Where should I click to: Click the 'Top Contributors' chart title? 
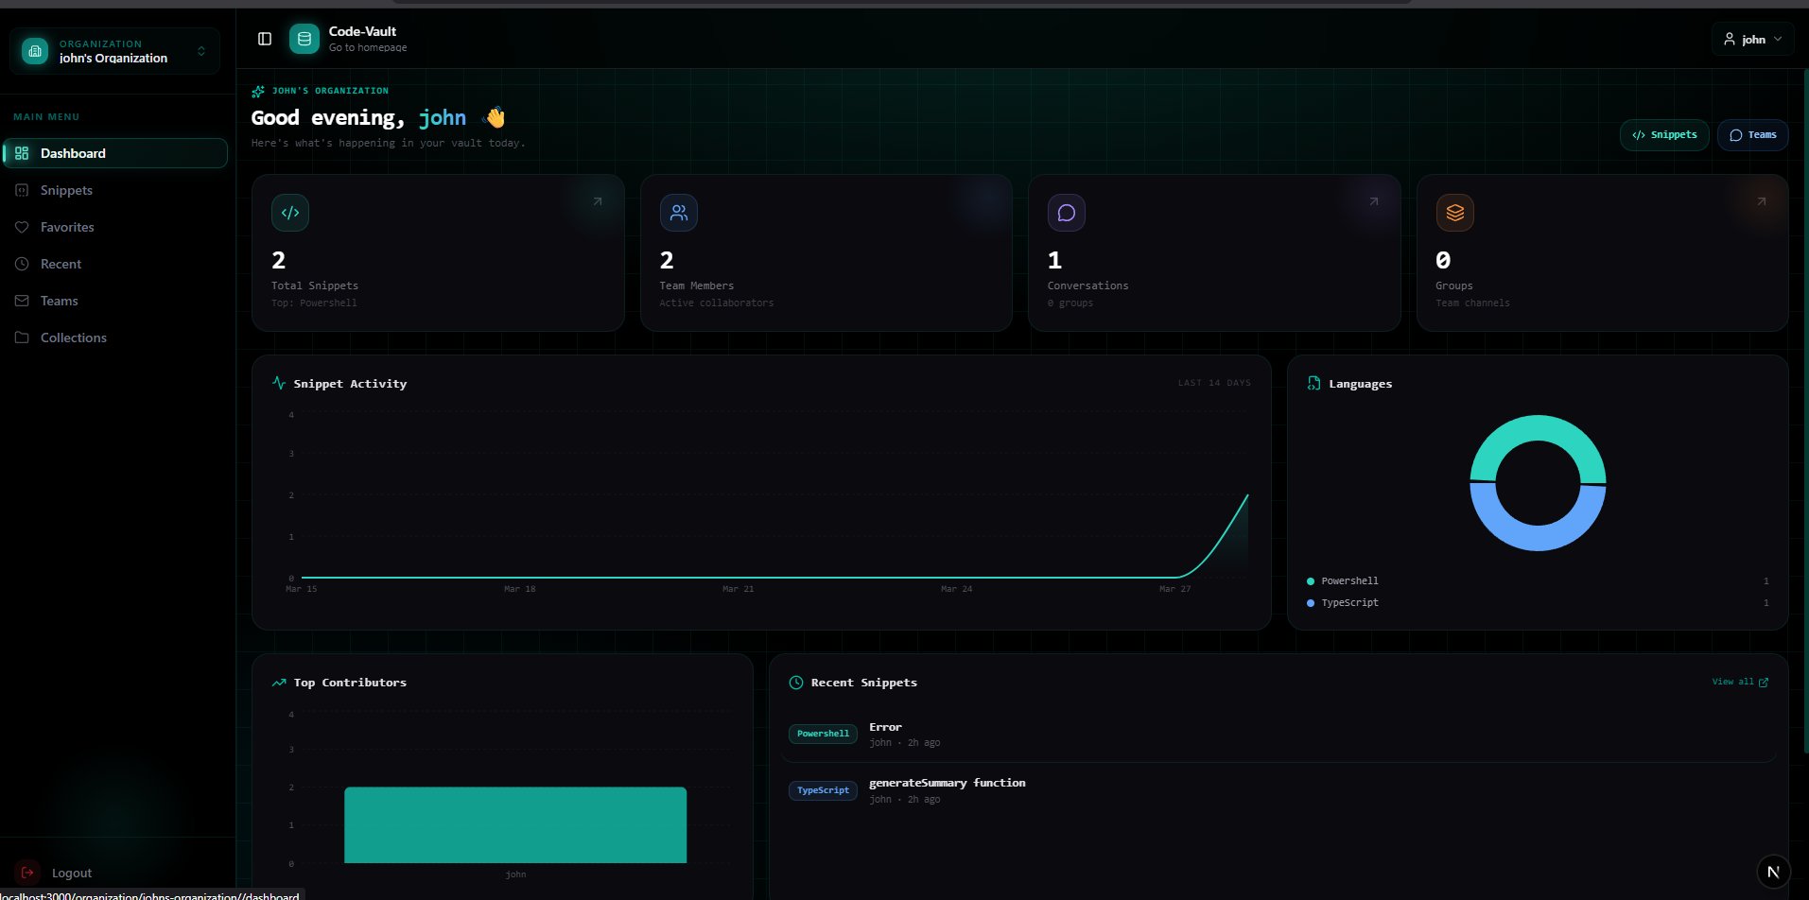(x=350, y=683)
